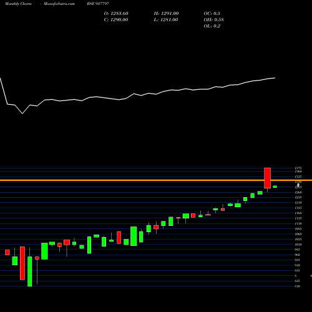The height and width of the screenshot is (312, 312).
Task: Click the MunafaSutra.com label
Action: point(59,4)
